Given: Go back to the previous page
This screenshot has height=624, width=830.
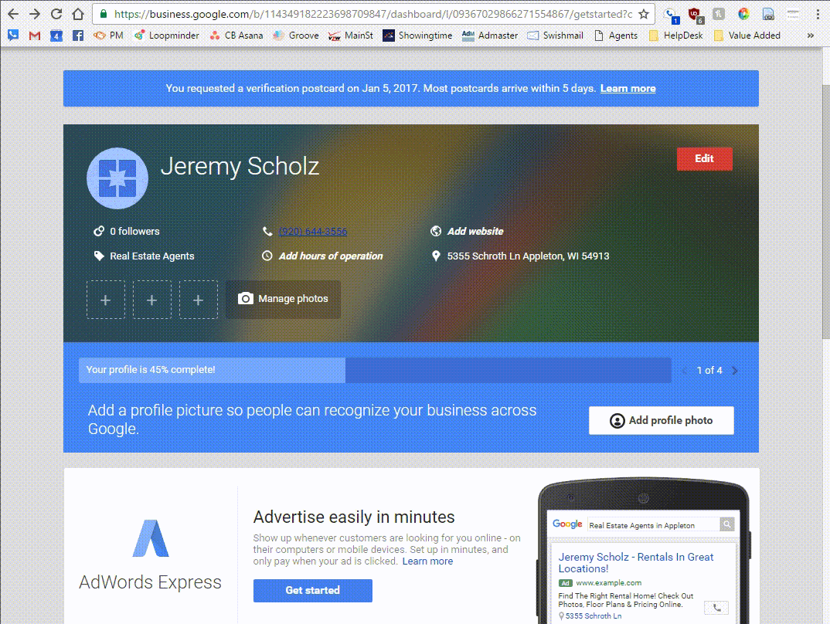Looking at the screenshot, I should [13, 14].
